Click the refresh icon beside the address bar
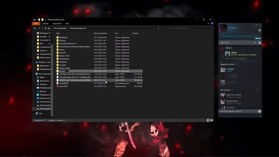The width and height of the screenshot is (279, 157). point(158,28)
